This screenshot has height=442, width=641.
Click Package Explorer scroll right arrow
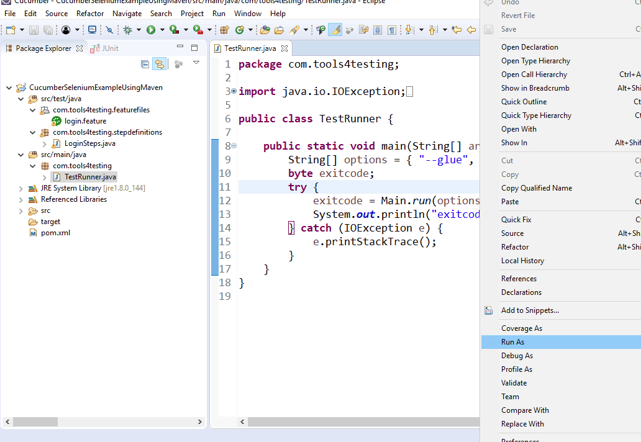(x=199, y=422)
